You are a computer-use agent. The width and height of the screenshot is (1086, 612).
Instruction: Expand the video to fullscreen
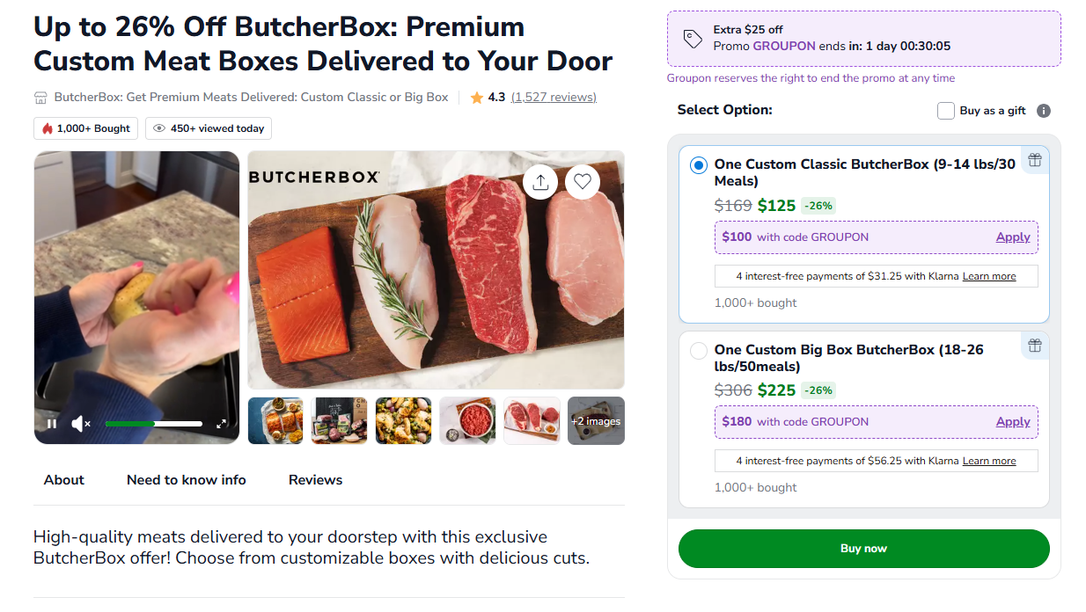point(223,423)
